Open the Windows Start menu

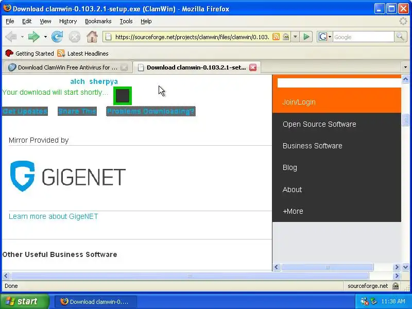[24, 301]
